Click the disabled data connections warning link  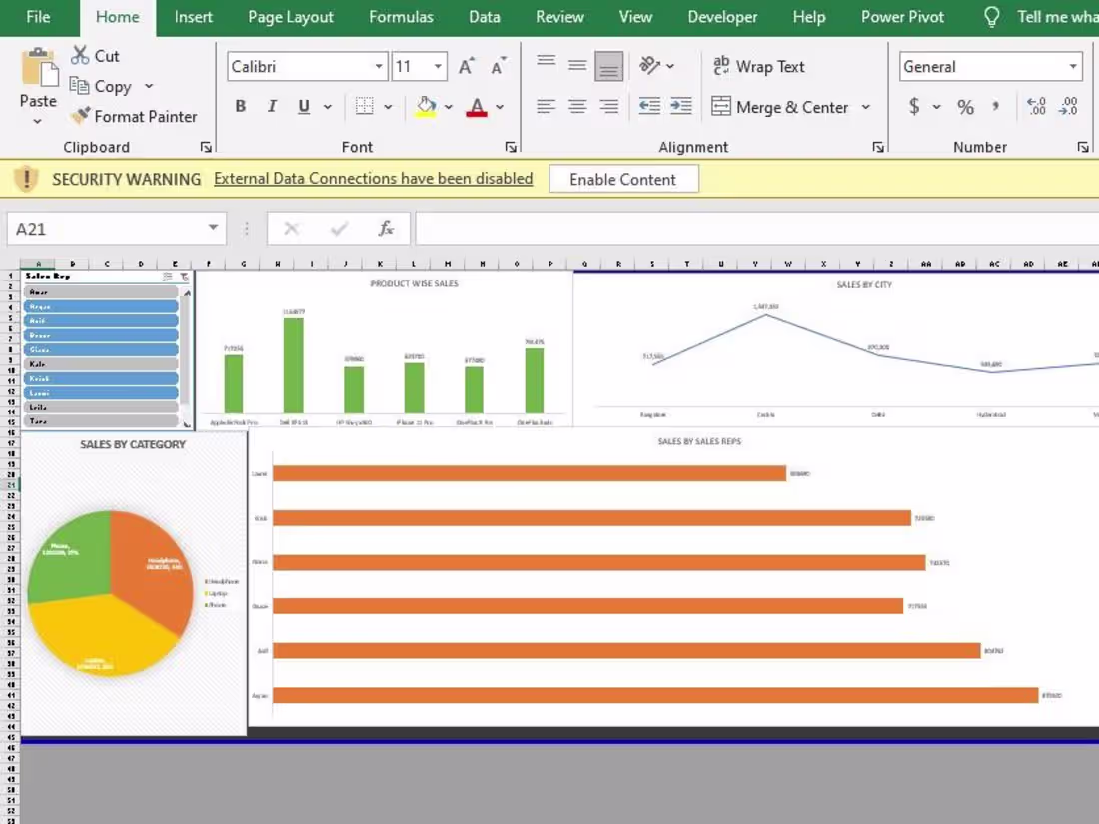tap(373, 178)
